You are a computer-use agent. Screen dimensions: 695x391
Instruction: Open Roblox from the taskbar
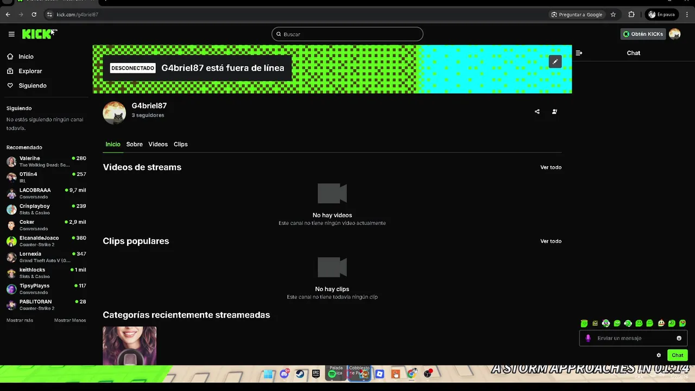click(x=380, y=374)
